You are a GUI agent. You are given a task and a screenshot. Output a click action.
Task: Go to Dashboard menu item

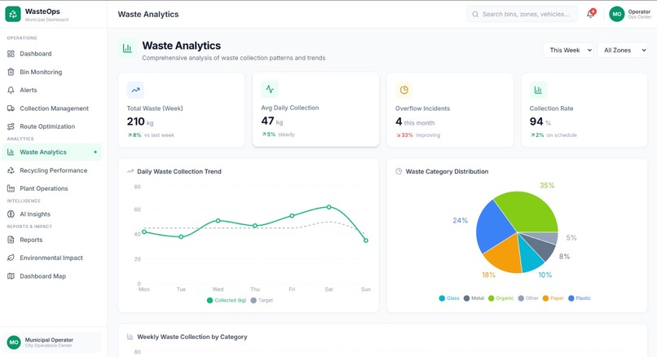(52, 54)
